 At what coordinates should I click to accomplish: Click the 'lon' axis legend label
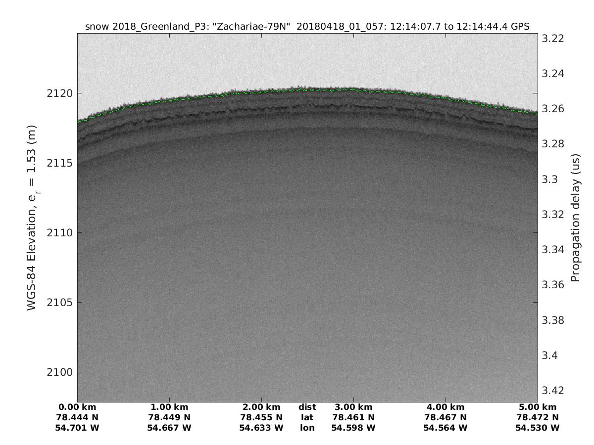(307, 428)
